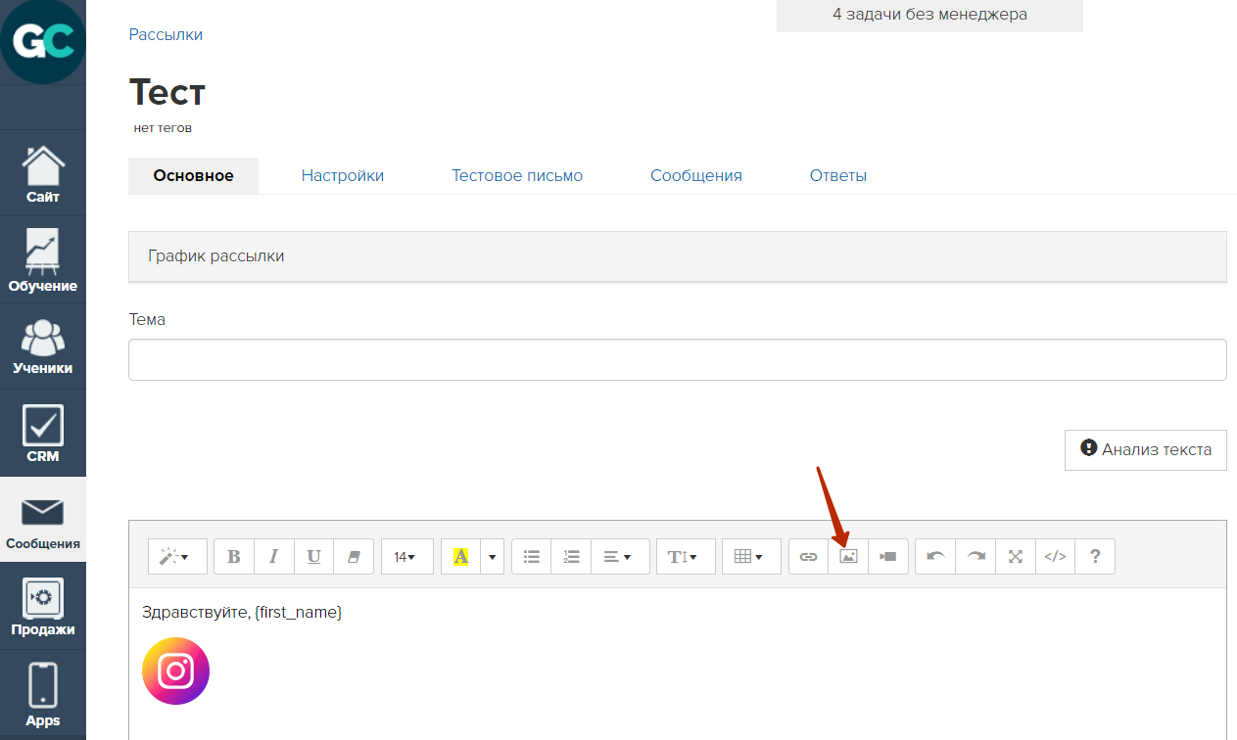The height and width of the screenshot is (740, 1237).
Task: Open the Тестовое письмо tab
Action: [x=517, y=176]
